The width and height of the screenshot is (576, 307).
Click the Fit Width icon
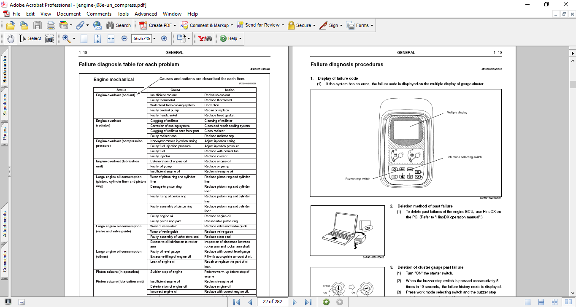tap(111, 38)
